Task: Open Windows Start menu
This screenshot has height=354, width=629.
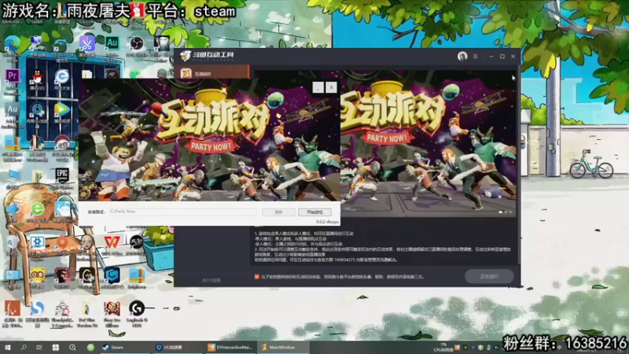Action: [x=8, y=347]
